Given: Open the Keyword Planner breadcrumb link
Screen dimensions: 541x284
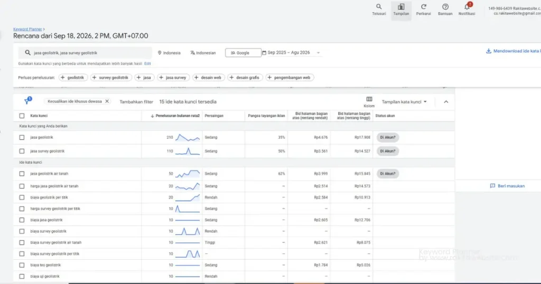Looking at the screenshot, I should [x=27, y=29].
